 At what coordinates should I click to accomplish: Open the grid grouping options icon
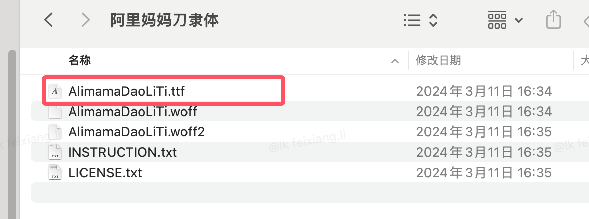(x=497, y=20)
